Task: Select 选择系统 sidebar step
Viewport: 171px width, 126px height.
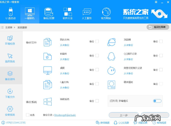Action: pyautogui.click(x=10, y=58)
